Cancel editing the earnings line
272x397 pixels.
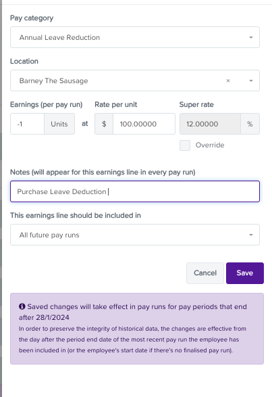coord(205,273)
